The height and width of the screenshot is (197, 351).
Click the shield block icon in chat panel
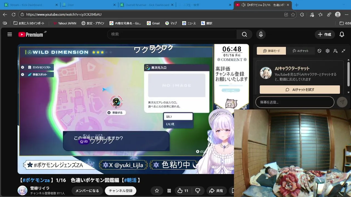click(x=319, y=51)
